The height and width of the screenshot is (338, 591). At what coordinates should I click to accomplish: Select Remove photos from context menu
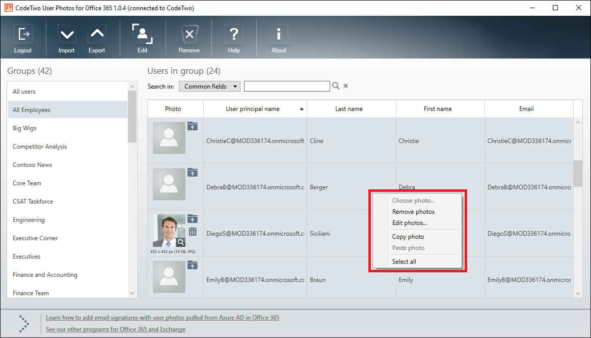click(x=413, y=212)
